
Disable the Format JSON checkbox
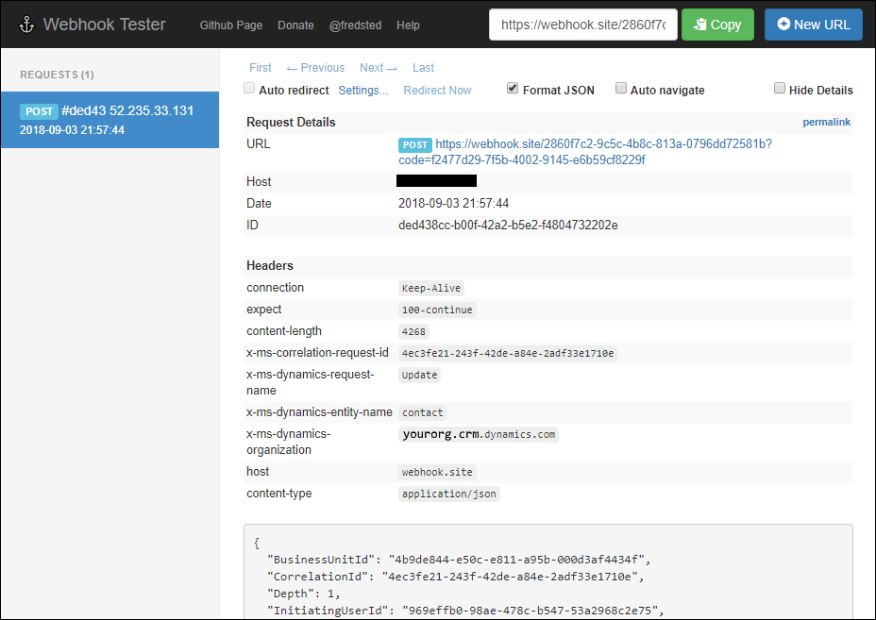coord(512,88)
